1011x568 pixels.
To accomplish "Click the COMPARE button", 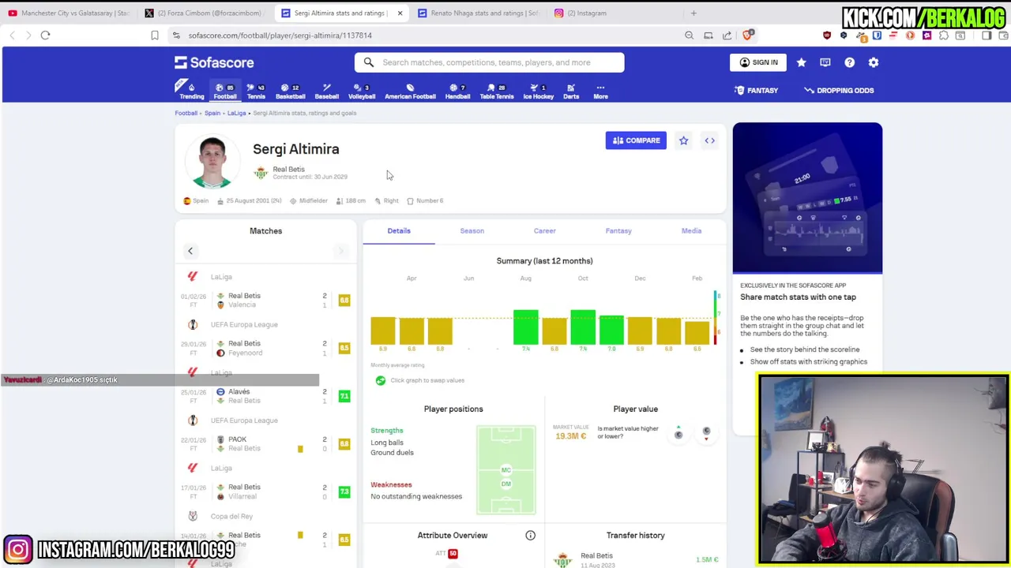I will click(636, 140).
